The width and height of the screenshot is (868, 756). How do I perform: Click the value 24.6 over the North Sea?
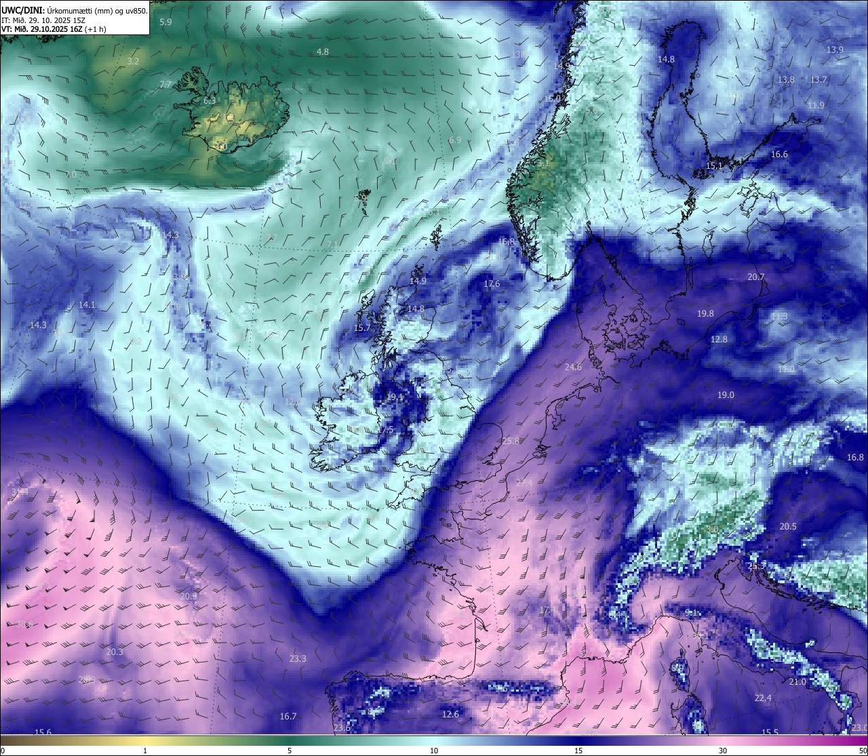click(x=573, y=367)
